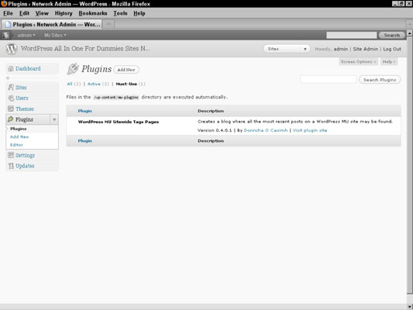This screenshot has height=310, width=413.
Task: Click the Dashboard home icon in sidebar
Action: 11,69
